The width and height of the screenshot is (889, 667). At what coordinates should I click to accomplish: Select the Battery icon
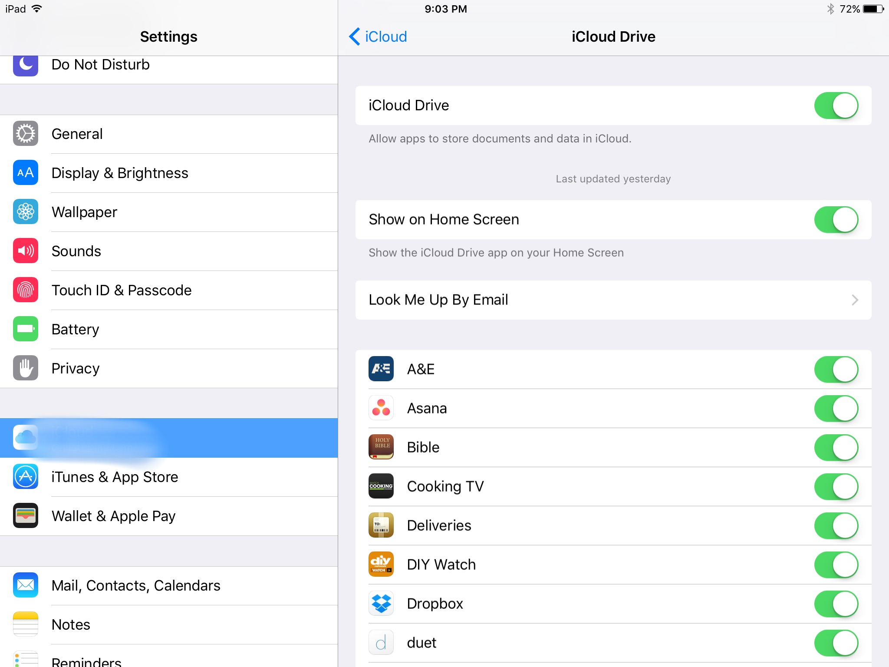tap(25, 329)
